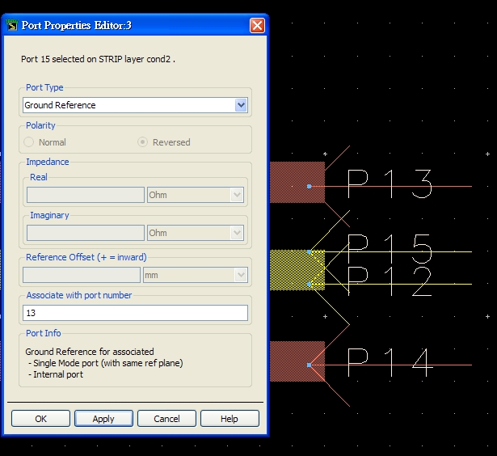Select port P13 red pad in layout
Screen dimensions: 497x456
click(297, 183)
